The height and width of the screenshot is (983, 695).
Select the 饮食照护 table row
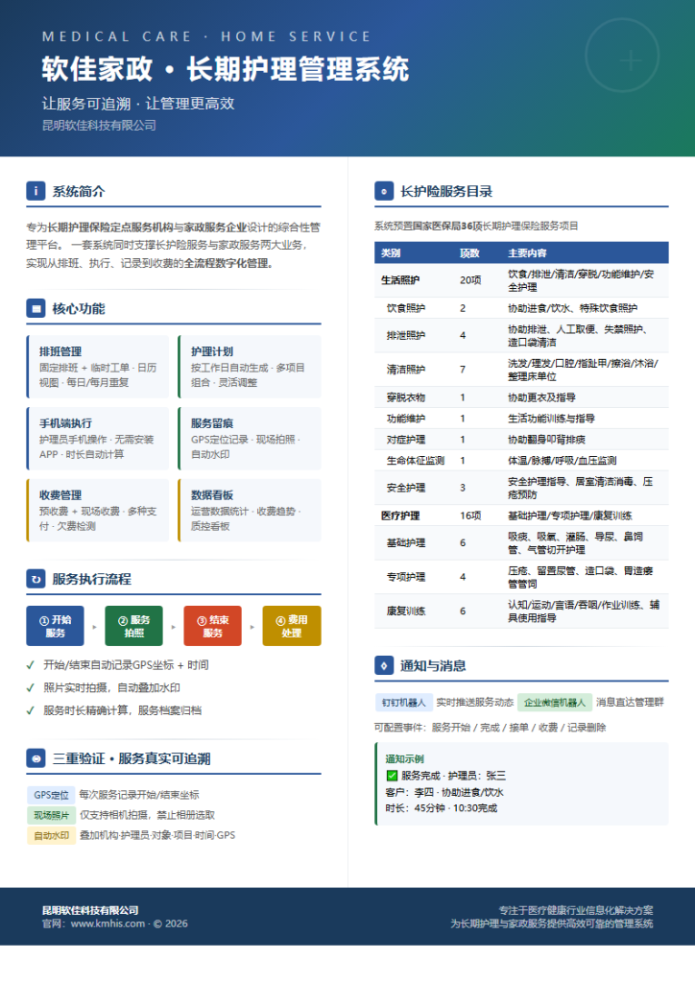[x=521, y=308]
